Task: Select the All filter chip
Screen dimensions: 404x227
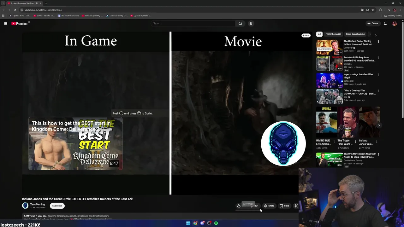Action: pyautogui.click(x=319, y=34)
